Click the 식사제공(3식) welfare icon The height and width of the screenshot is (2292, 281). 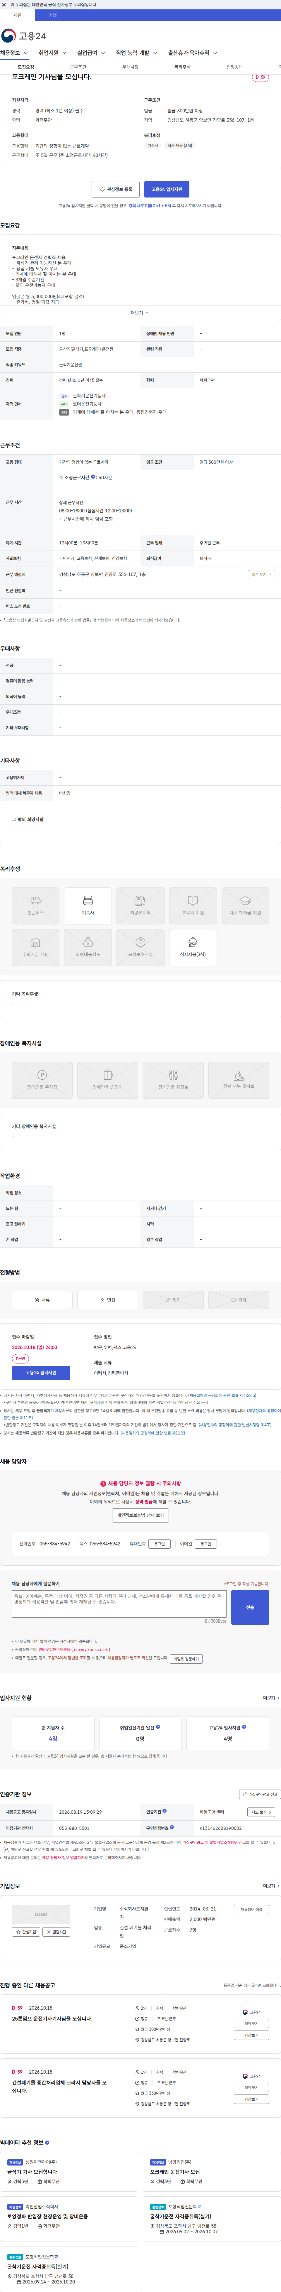click(192, 948)
